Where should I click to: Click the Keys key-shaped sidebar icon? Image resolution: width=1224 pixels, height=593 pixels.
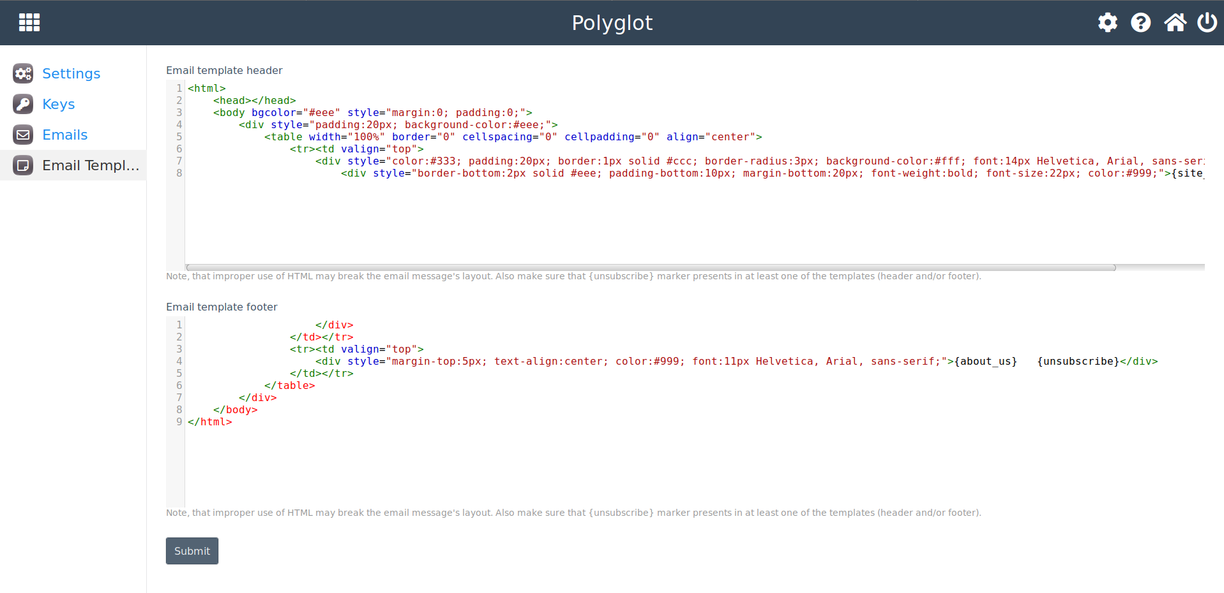tap(23, 104)
